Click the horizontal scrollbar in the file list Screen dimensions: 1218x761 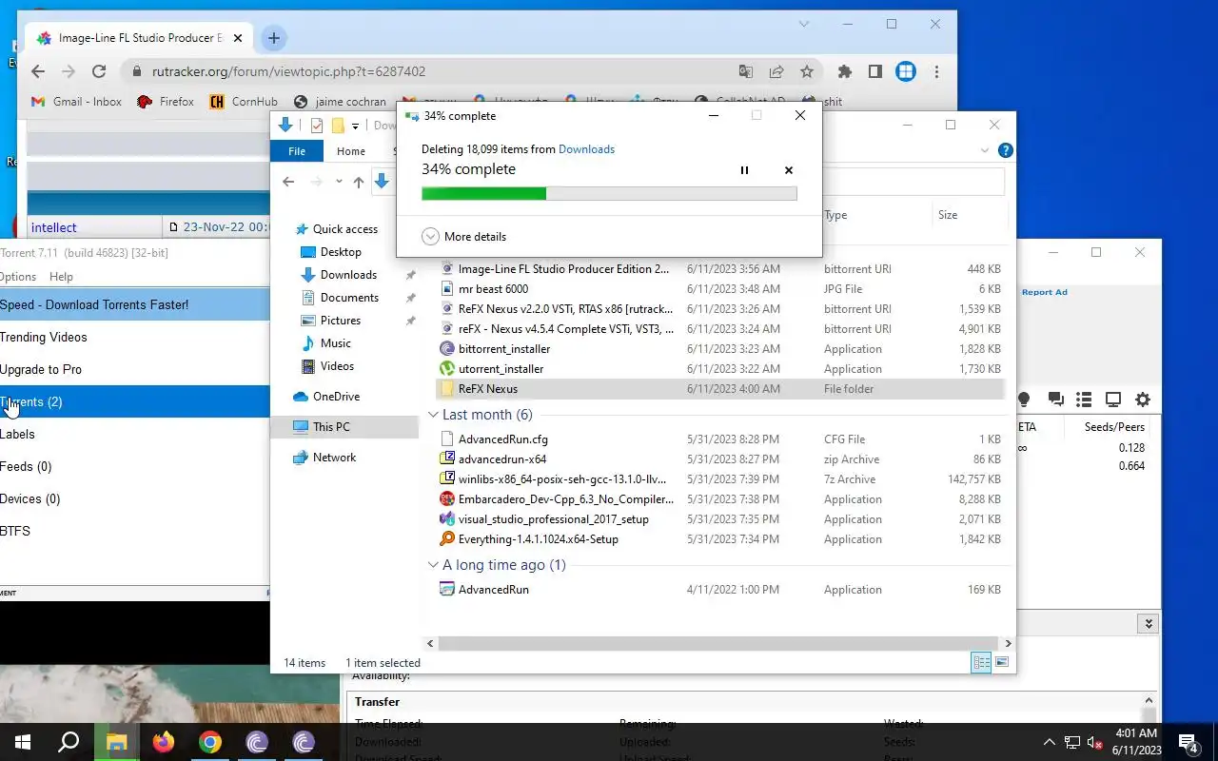coord(720,644)
